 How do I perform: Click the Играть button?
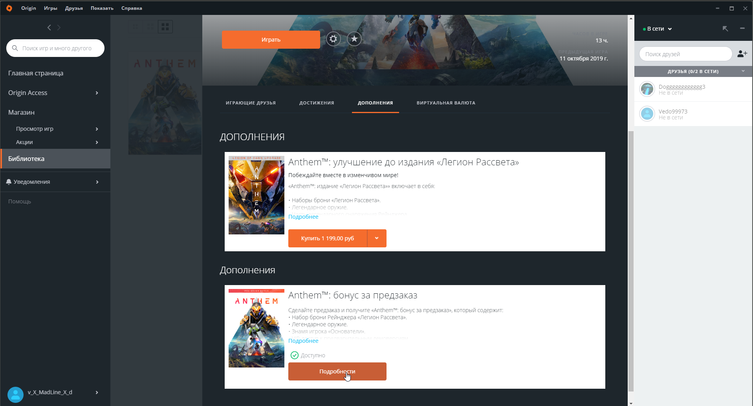[x=271, y=40]
